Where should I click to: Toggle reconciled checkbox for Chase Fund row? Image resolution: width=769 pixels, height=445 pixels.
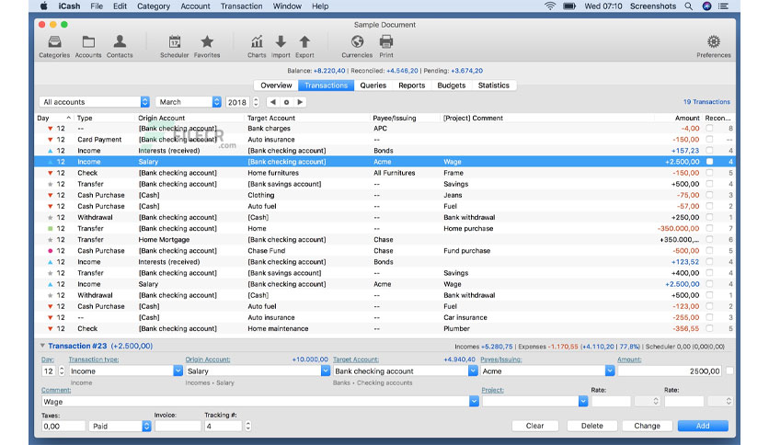pyautogui.click(x=709, y=250)
